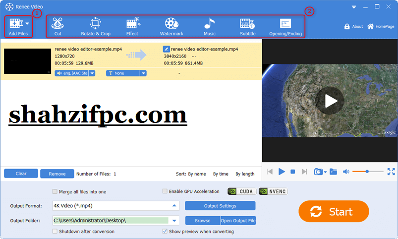Image resolution: width=398 pixels, height=239 pixels.
Task: Click the output resolution 3840x2160 text
Action: pos(175,56)
